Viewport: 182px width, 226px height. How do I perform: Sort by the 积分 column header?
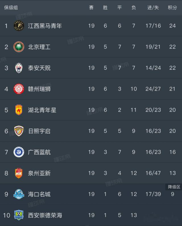[x=172, y=8]
